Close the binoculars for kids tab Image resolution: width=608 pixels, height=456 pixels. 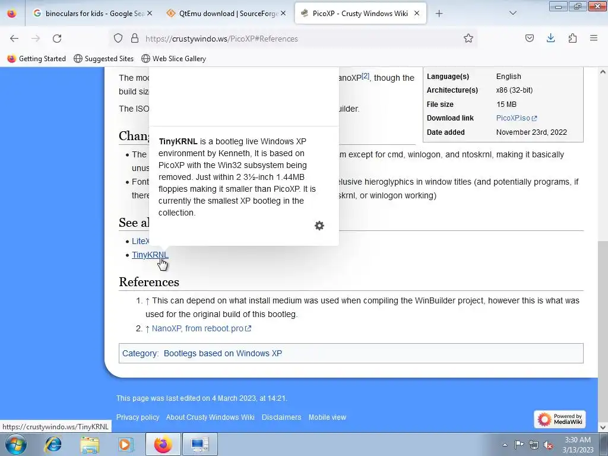[150, 13]
